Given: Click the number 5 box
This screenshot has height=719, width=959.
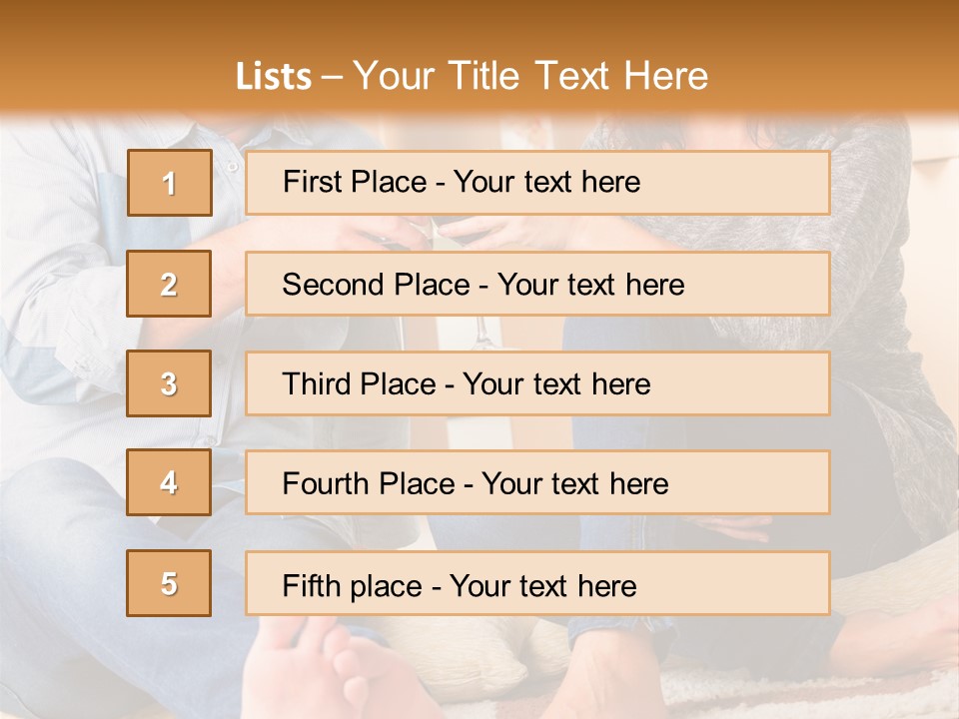Looking at the screenshot, I should click(x=169, y=583).
